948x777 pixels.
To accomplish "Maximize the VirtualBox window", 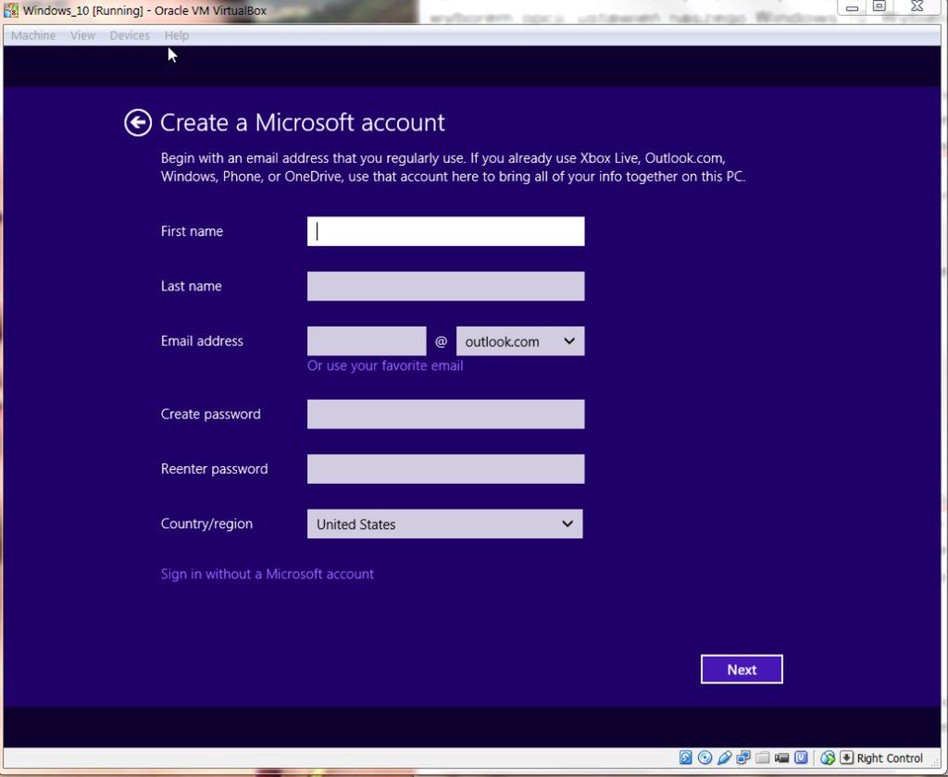I will [x=879, y=6].
